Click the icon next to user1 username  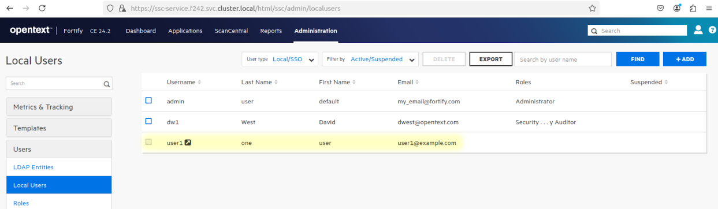(x=188, y=143)
